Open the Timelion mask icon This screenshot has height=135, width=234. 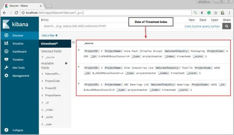pyautogui.click(x=6, y=59)
